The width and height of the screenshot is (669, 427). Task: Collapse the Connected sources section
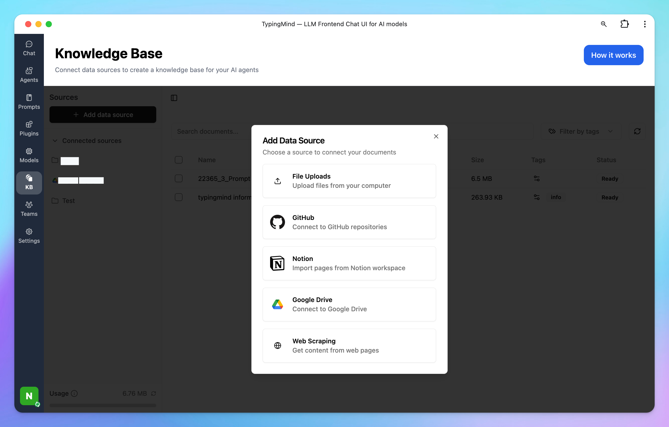pos(55,141)
